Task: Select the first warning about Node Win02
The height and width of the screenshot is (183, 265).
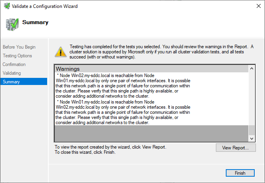Action: (x=123, y=85)
